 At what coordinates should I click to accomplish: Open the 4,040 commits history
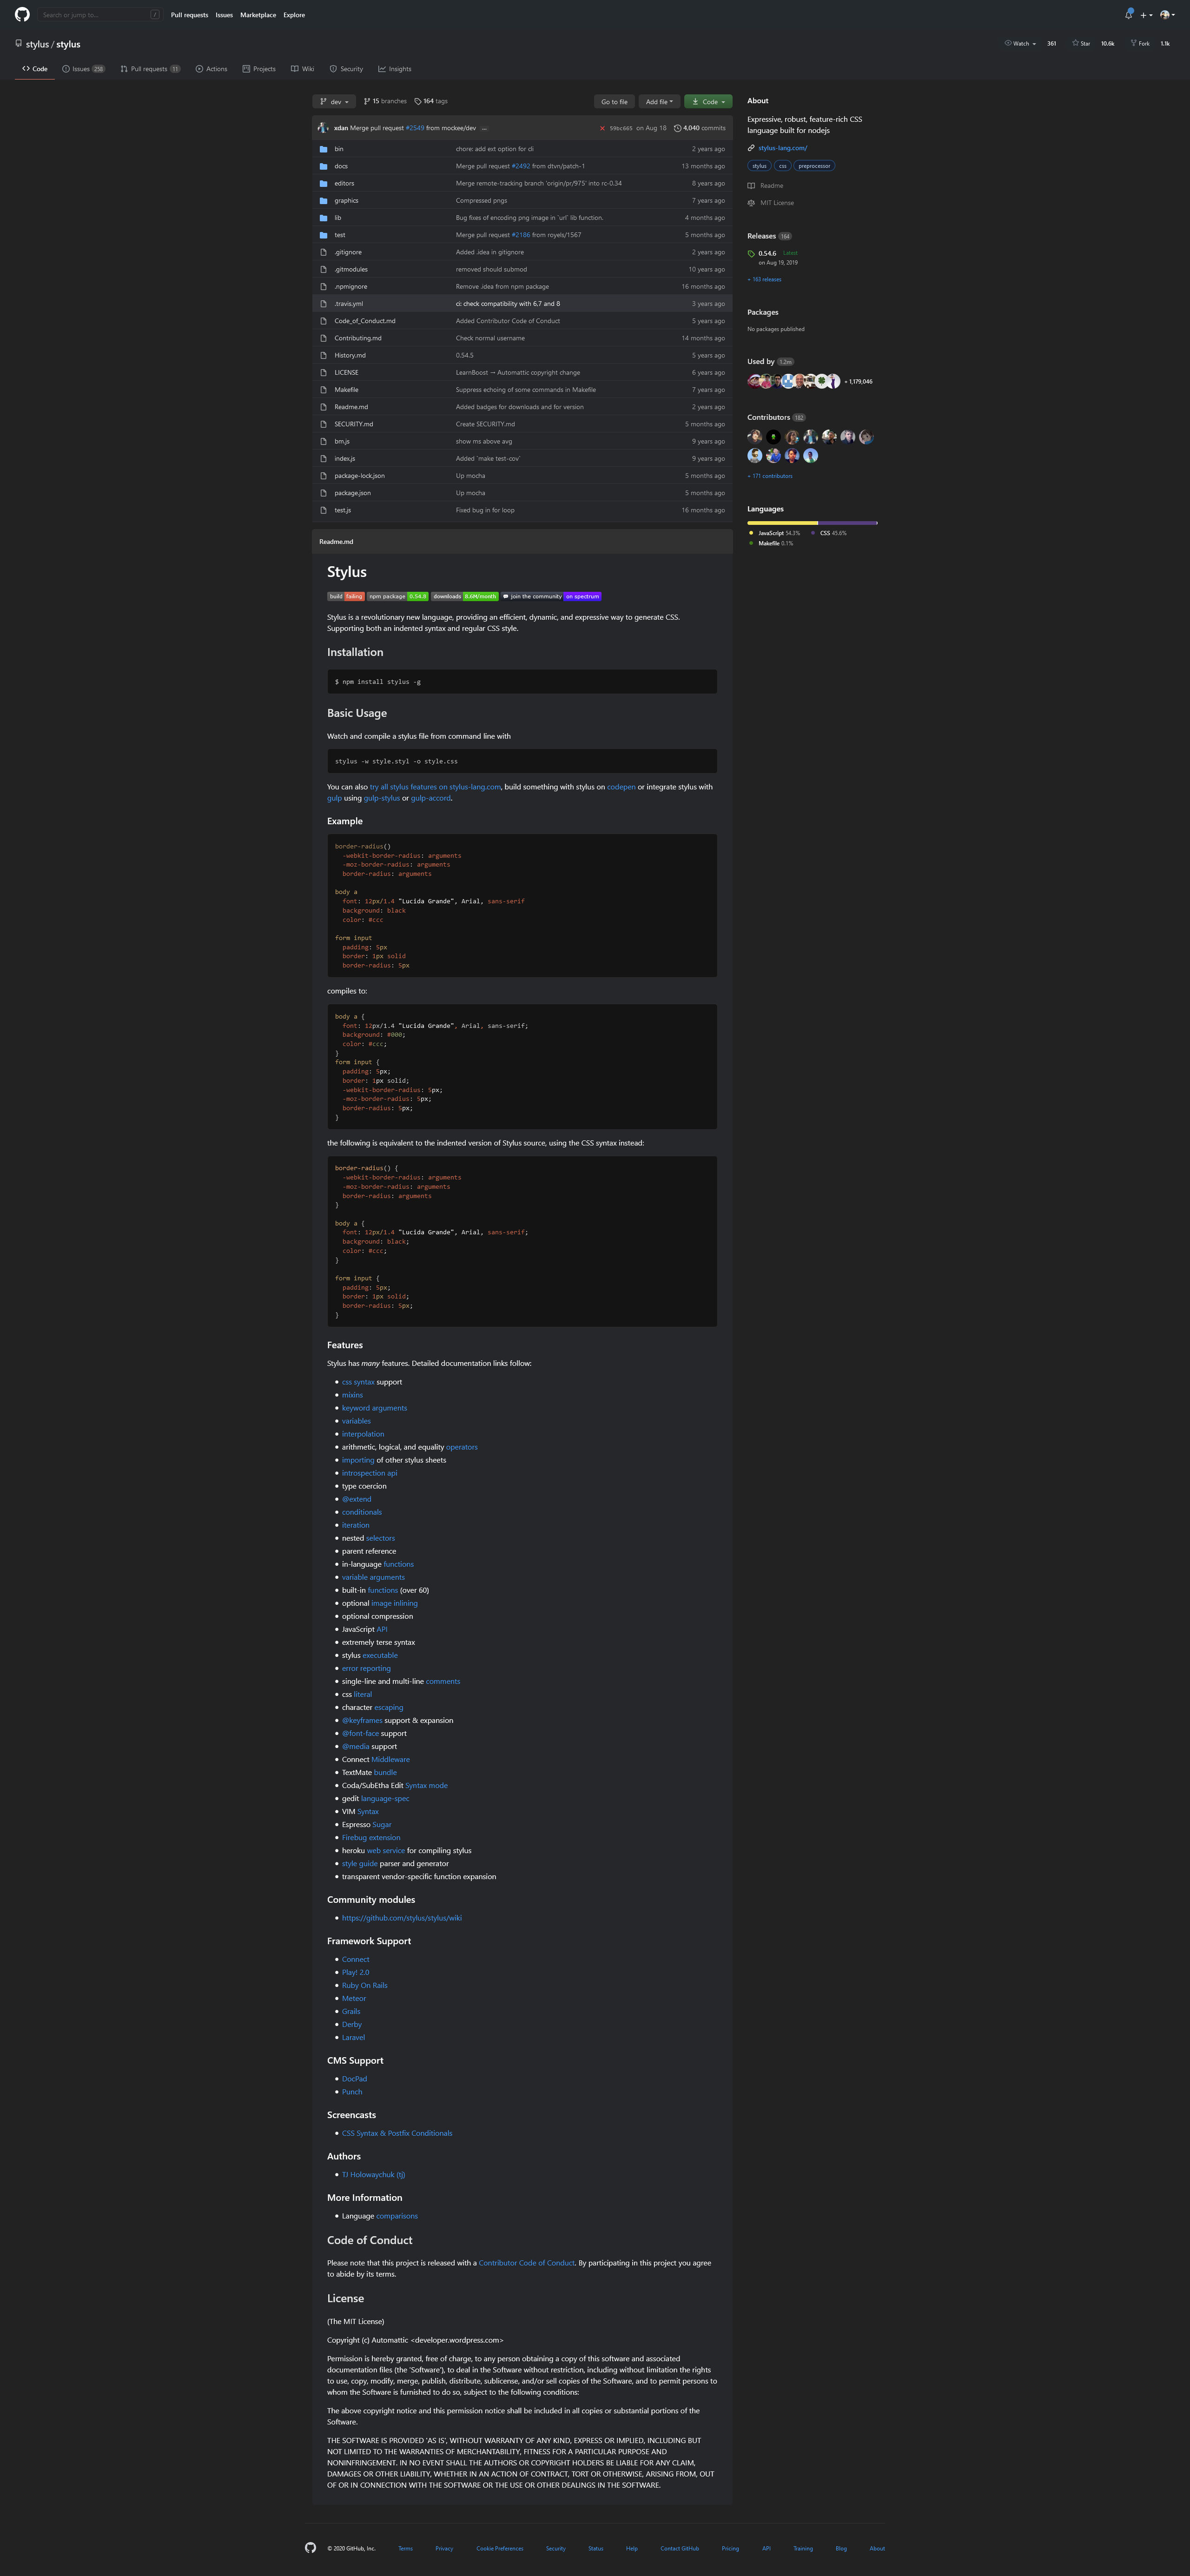[x=700, y=128]
